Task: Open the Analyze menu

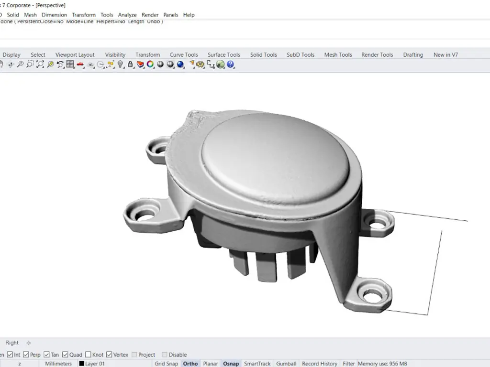Action: click(127, 15)
